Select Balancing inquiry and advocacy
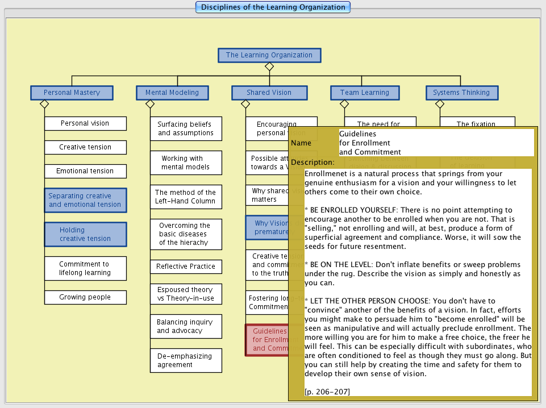546x408 pixels. pyautogui.click(x=186, y=326)
